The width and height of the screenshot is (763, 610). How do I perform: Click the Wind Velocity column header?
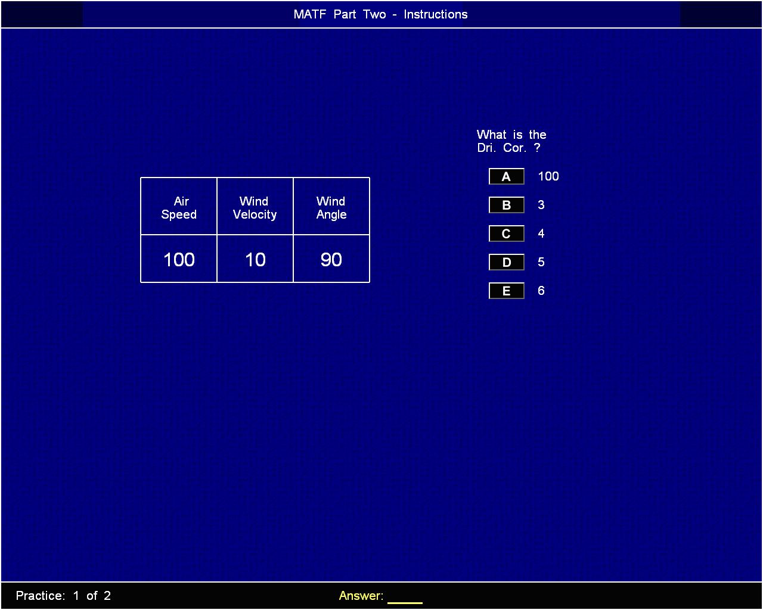point(255,208)
